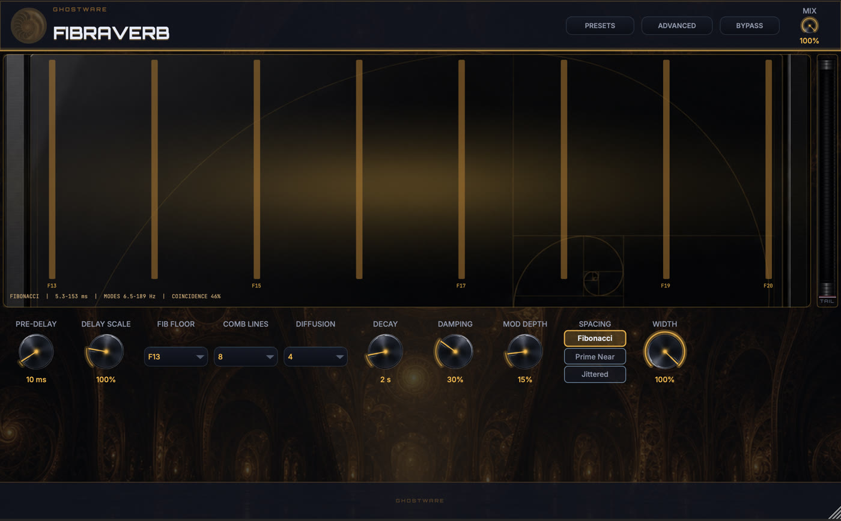Click the F17 label in the display
841x521 pixels.
pos(461,286)
